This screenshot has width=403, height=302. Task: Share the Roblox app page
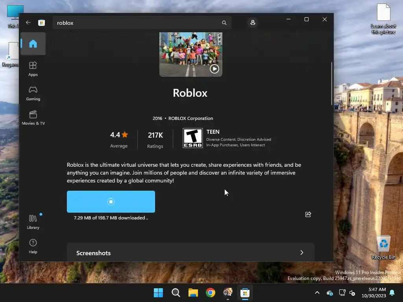[x=308, y=214]
